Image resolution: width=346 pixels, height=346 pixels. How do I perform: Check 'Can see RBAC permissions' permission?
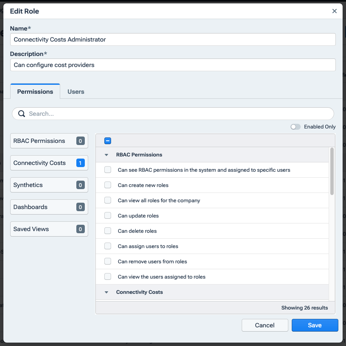coord(107,170)
